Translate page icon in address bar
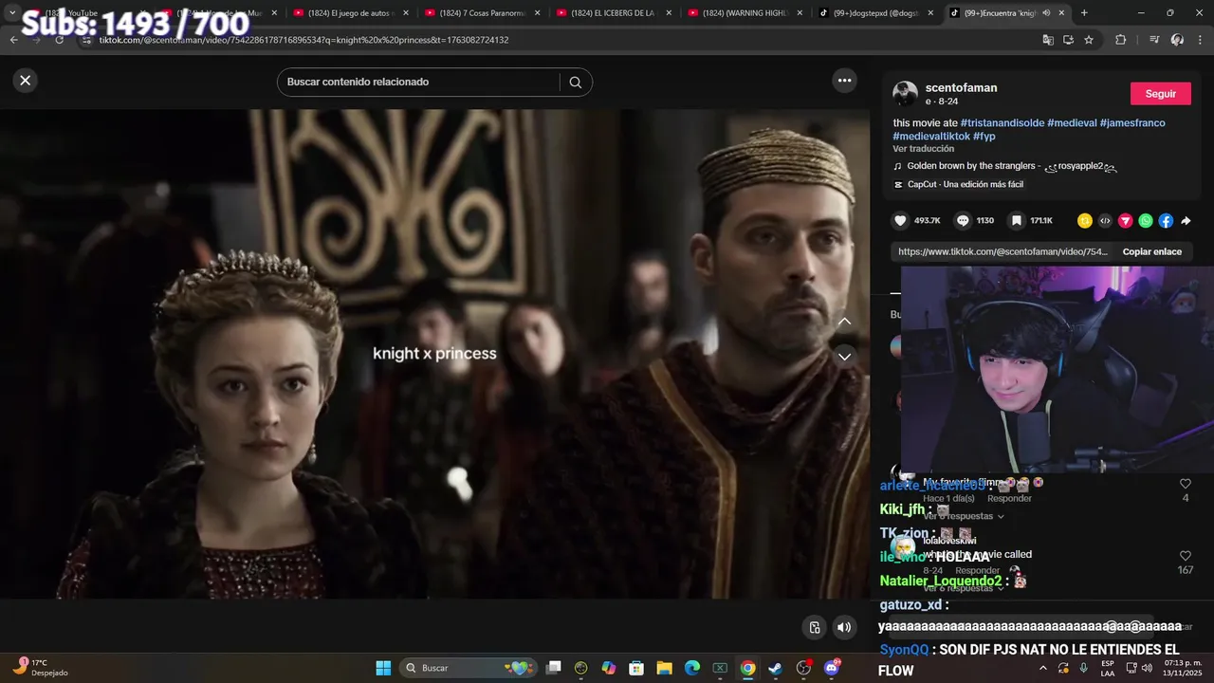1214x683 pixels. click(1048, 40)
